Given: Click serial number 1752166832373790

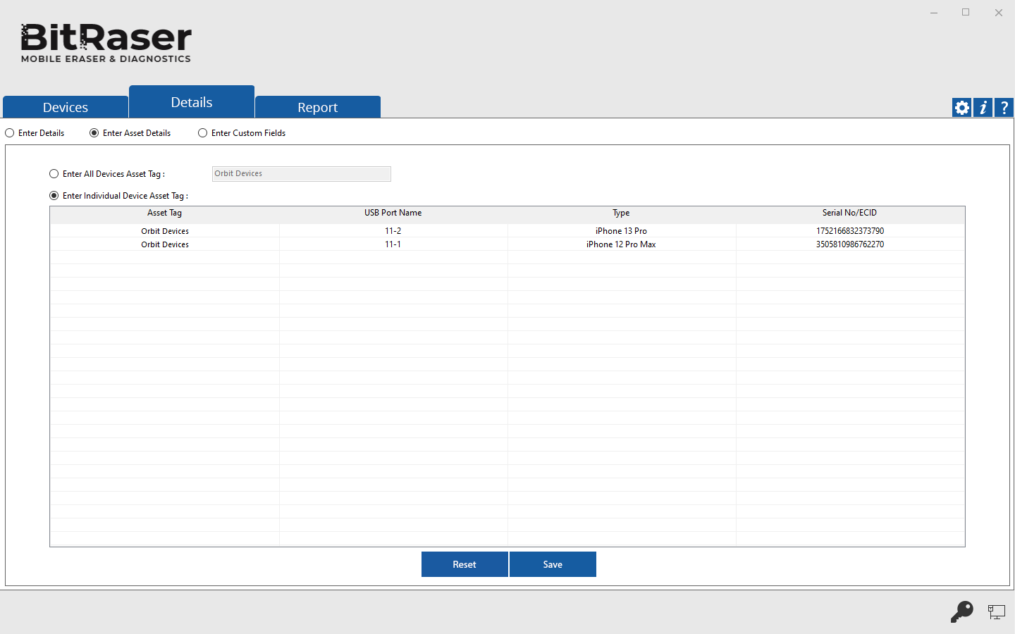Looking at the screenshot, I should click(850, 231).
